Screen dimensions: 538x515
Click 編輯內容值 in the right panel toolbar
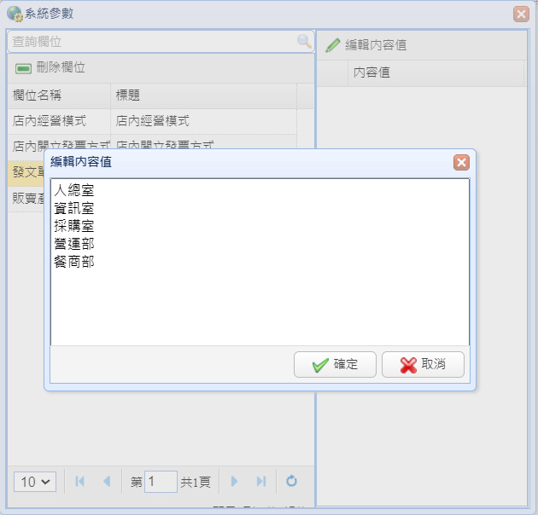point(366,45)
